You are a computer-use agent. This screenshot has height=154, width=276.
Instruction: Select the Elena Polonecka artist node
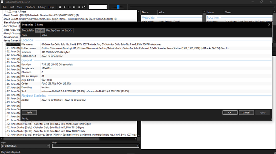pyautogui.click(x=12, y=22)
